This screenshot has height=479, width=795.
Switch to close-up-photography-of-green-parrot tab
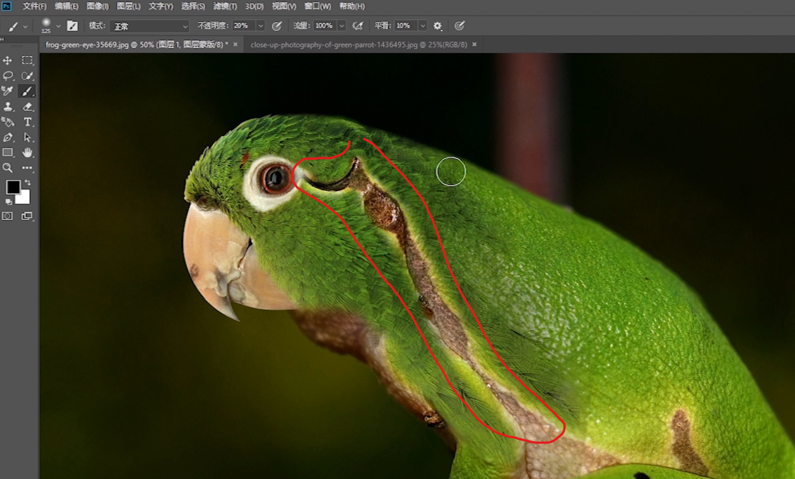pyautogui.click(x=359, y=45)
